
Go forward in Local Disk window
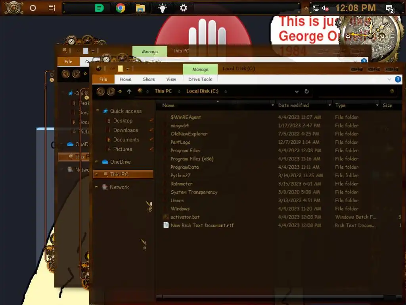(x=111, y=91)
